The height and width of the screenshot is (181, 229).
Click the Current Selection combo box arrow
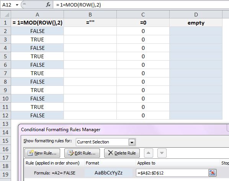(132, 142)
